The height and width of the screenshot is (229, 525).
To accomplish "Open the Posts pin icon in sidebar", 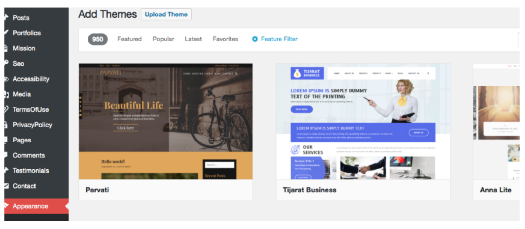I will (x=6, y=18).
